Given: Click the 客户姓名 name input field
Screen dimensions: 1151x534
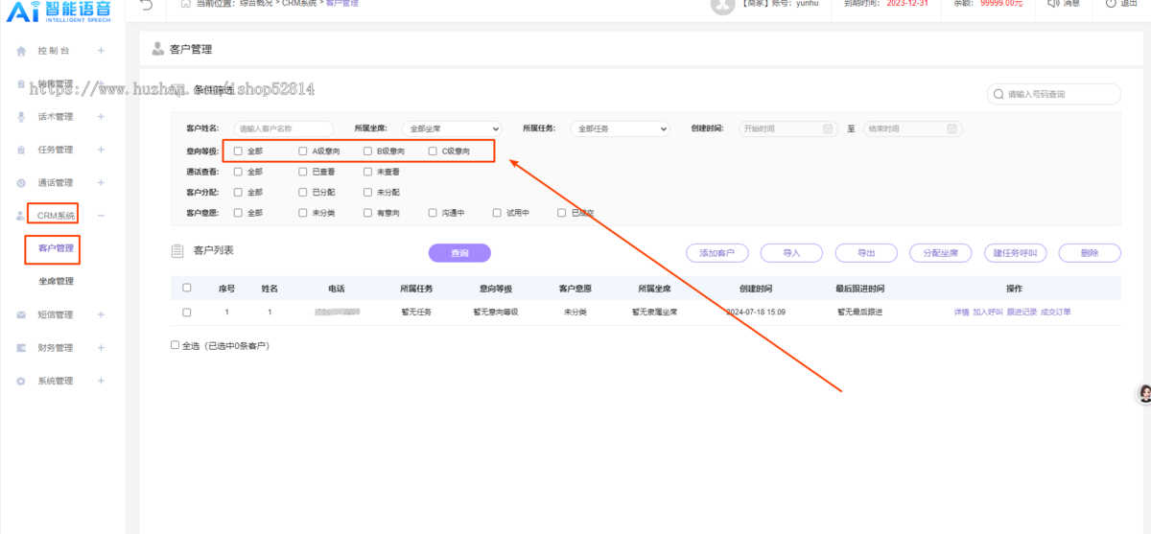Looking at the screenshot, I should tap(283, 128).
